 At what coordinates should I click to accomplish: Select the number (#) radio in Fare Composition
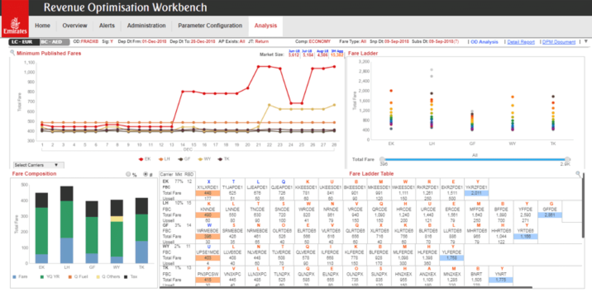(x=145, y=174)
